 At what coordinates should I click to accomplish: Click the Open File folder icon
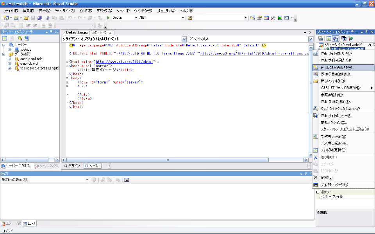pos(26,18)
